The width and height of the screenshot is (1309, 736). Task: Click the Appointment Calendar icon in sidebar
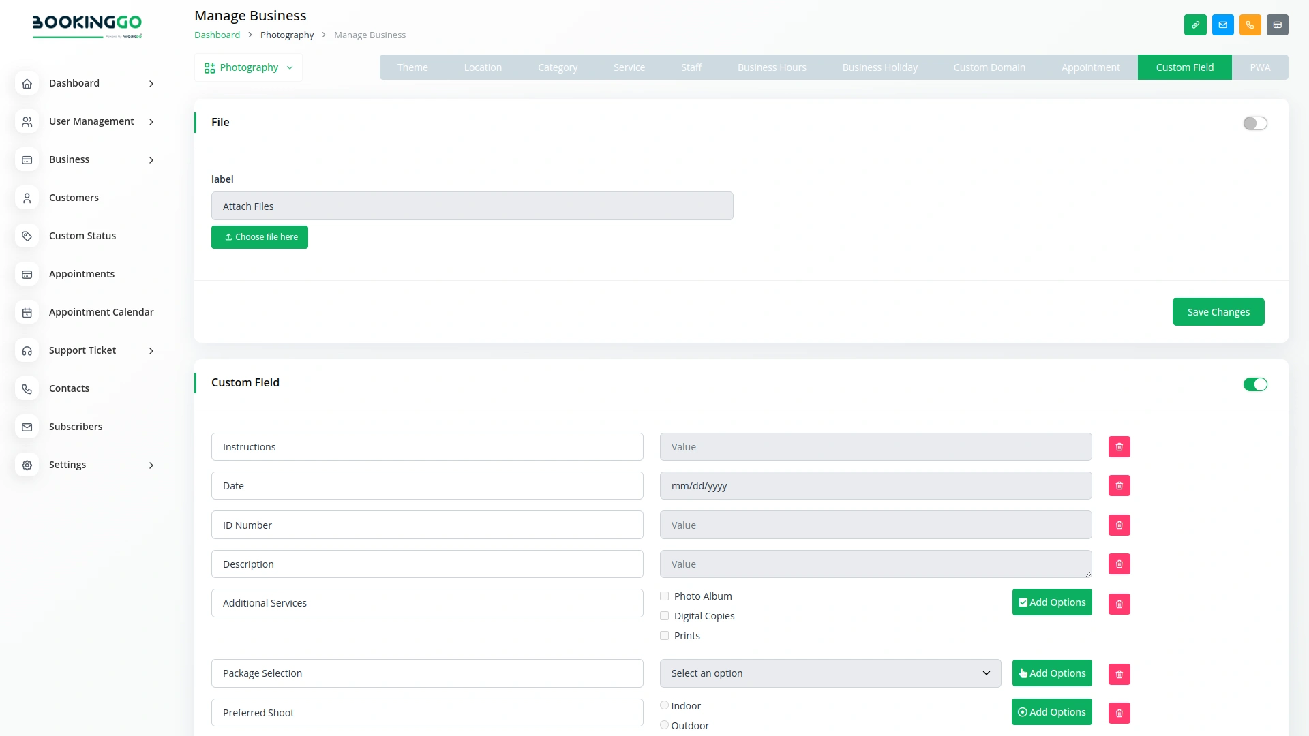click(27, 312)
